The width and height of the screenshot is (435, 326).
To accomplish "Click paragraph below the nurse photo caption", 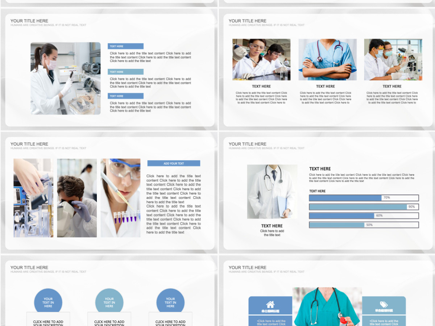I will click(326, 98).
